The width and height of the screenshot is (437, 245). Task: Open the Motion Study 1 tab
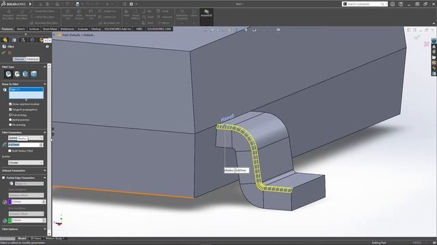(x=55, y=238)
